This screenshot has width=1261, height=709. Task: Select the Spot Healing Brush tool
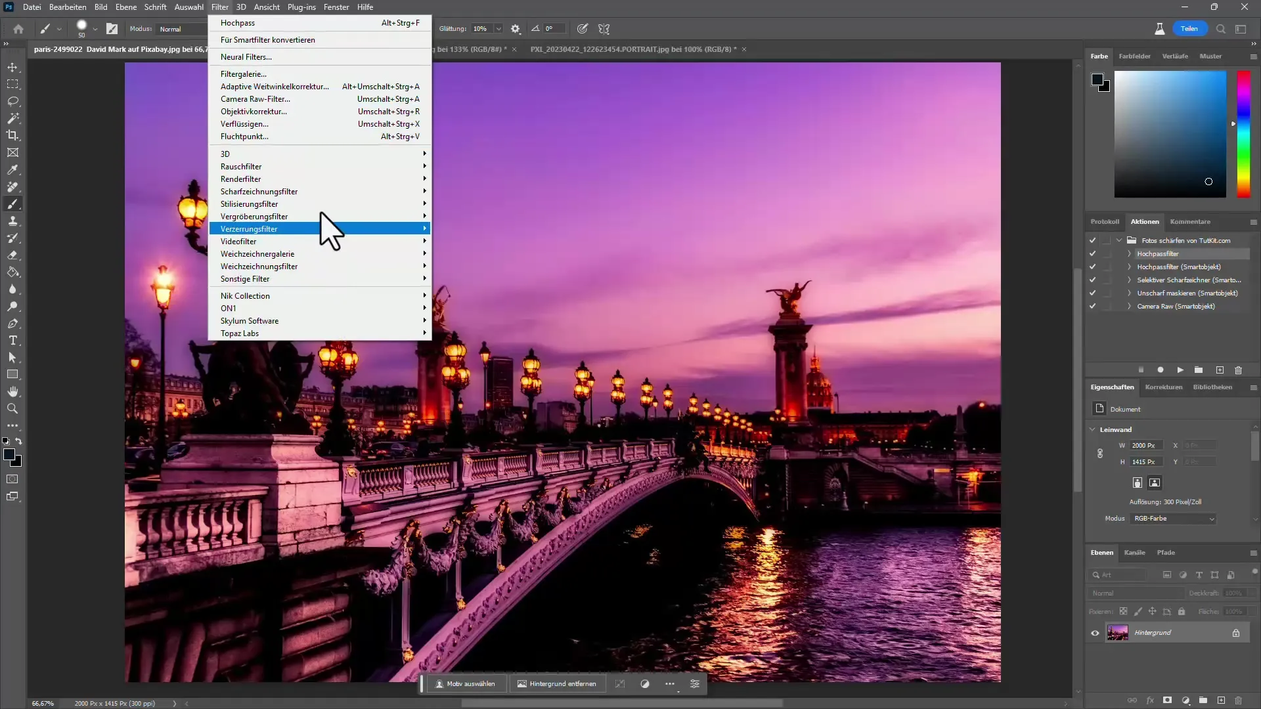coord(12,187)
